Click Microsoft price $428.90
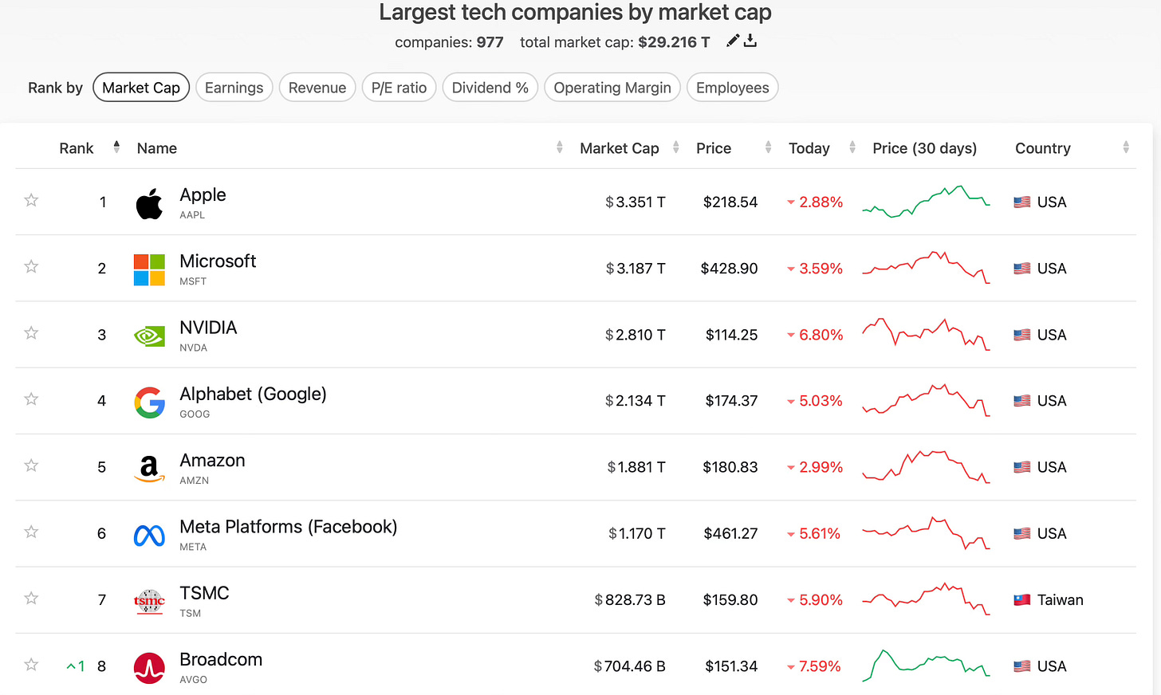 pos(729,269)
